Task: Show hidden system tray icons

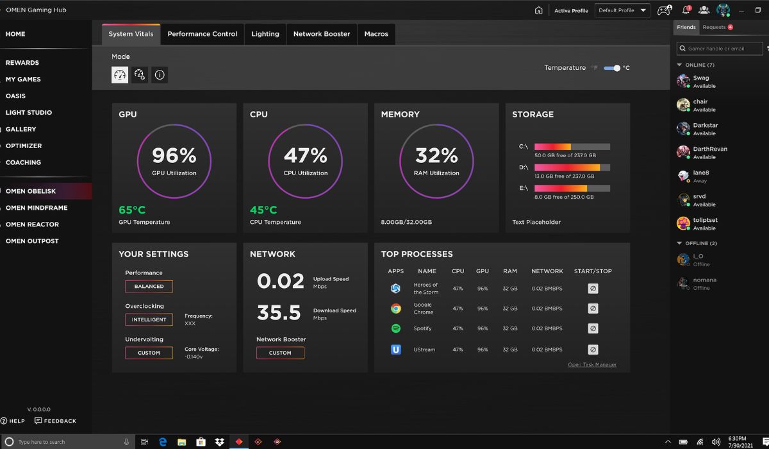Action: coord(668,442)
